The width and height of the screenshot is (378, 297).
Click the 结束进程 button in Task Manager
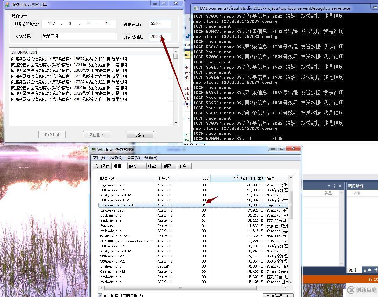tap(278, 295)
